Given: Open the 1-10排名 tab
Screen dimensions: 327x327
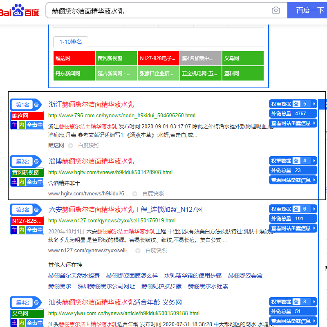Looking at the screenshot, I should coord(70,42).
